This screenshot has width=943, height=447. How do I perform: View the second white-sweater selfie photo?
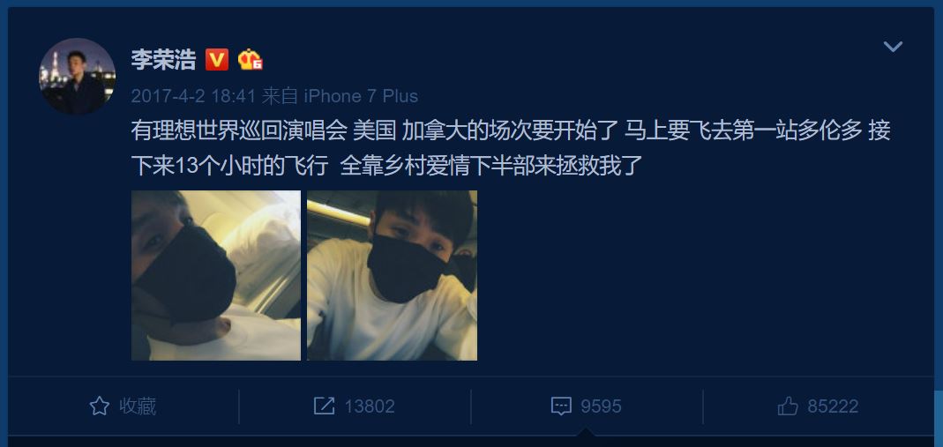pyautogui.click(x=393, y=276)
